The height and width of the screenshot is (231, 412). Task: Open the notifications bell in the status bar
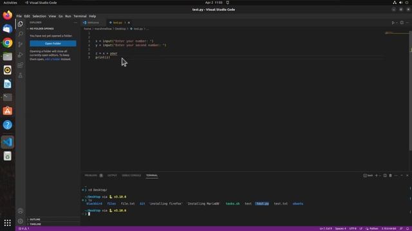click(407, 228)
